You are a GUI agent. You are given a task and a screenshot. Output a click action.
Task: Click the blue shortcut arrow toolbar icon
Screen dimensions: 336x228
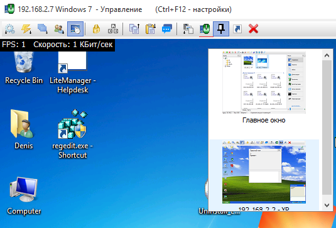(x=237, y=29)
